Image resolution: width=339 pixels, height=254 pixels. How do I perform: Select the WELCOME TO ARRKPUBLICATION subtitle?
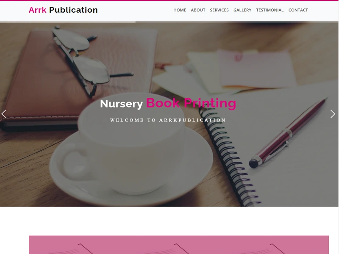click(x=168, y=120)
